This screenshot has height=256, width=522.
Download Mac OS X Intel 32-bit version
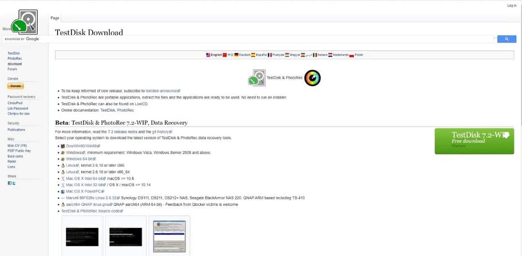pyautogui.click(x=86, y=185)
